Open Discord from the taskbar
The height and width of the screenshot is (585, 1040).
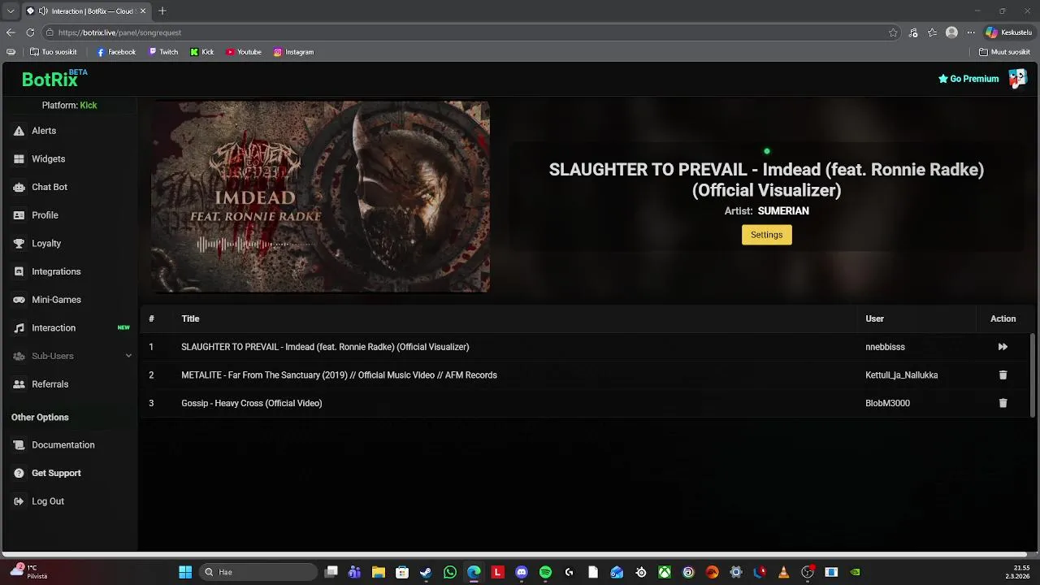click(522, 573)
